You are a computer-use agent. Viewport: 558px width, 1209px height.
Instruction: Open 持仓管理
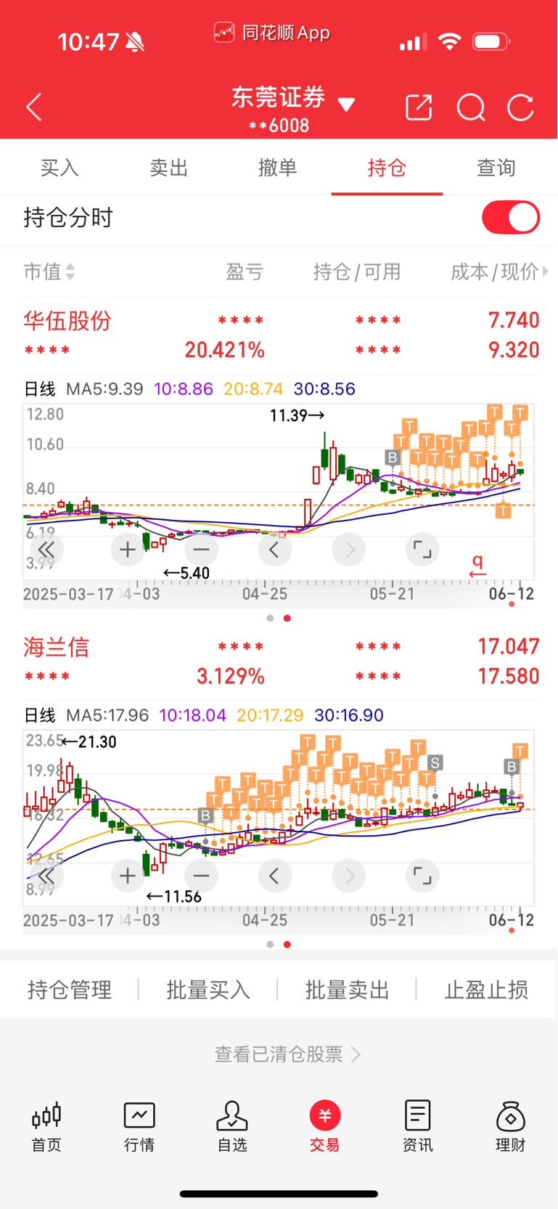pyautogui.click(x=70, y=990)
